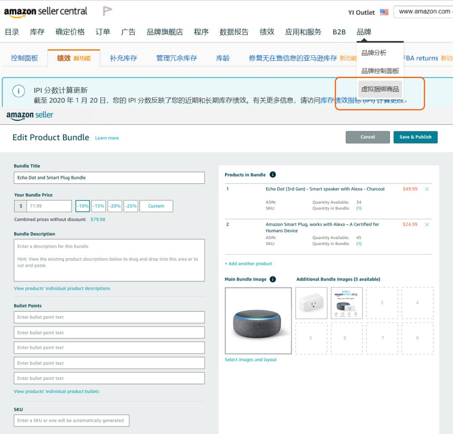Open the 库存 menu

click(37, 32)
